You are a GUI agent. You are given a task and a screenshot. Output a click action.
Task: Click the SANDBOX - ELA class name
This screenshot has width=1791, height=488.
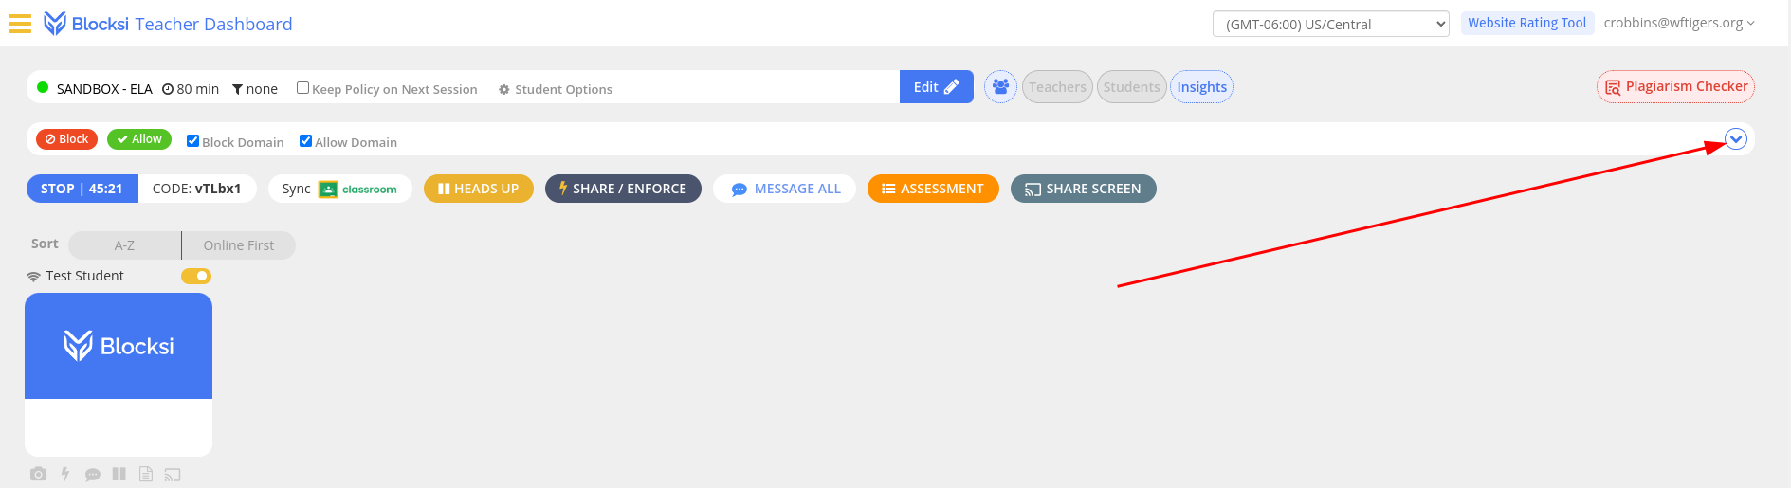[x=104, y=89]
